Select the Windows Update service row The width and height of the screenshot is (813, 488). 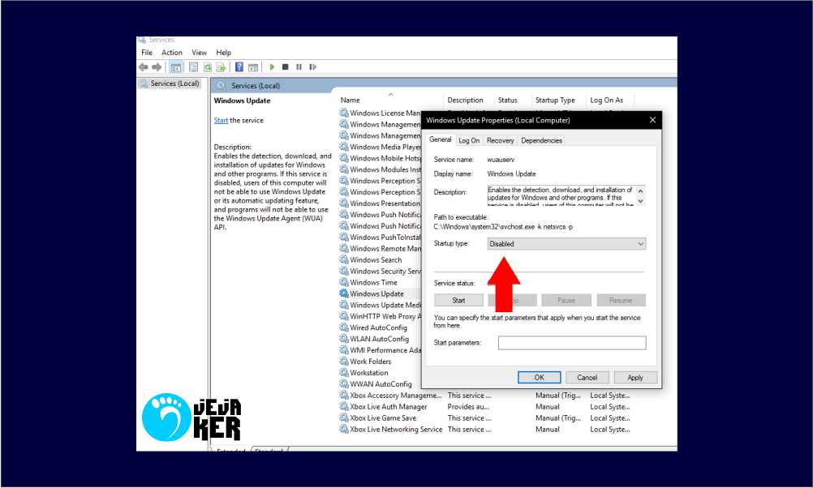click(377, 293)
